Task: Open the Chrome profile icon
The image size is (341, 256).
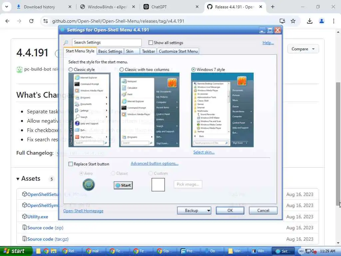Action: [322, 21]
